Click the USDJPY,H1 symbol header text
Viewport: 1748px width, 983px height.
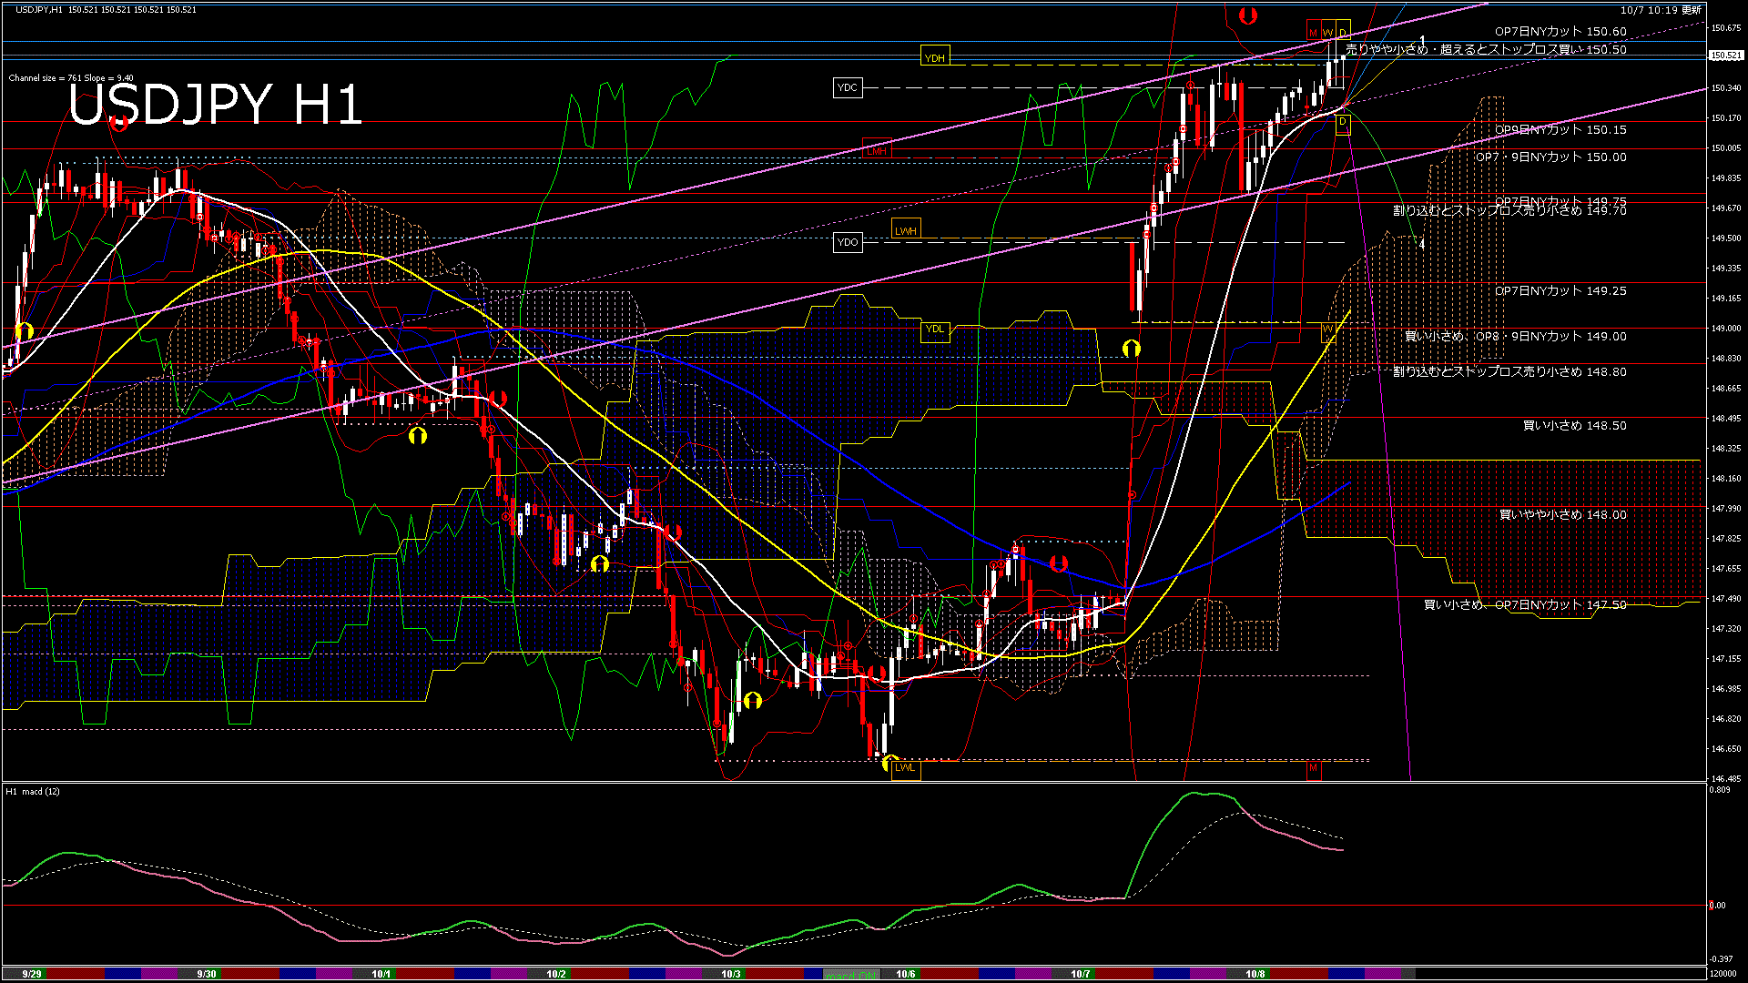coord(38,9)
